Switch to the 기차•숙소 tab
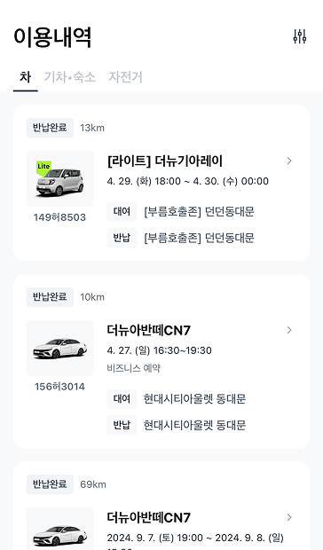The height and width of the screenshot is (550, 323). coord(70,77)
